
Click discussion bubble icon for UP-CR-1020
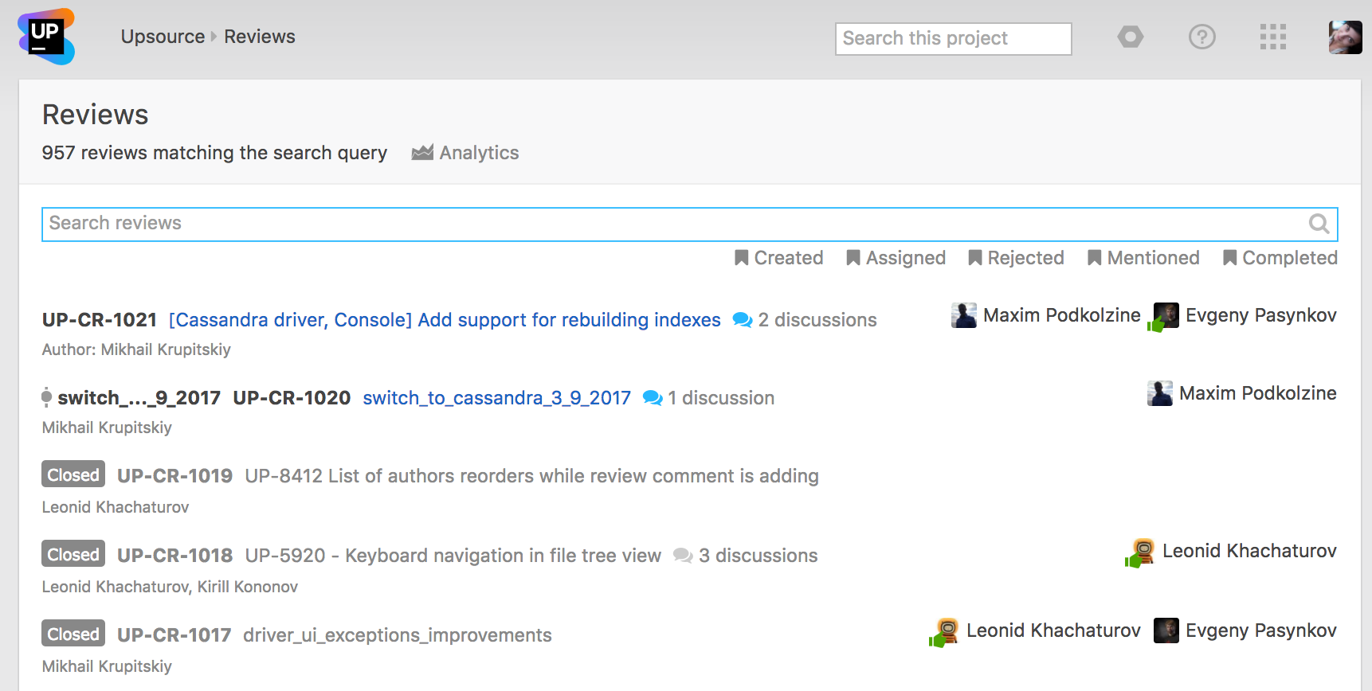tap(653, 398)
